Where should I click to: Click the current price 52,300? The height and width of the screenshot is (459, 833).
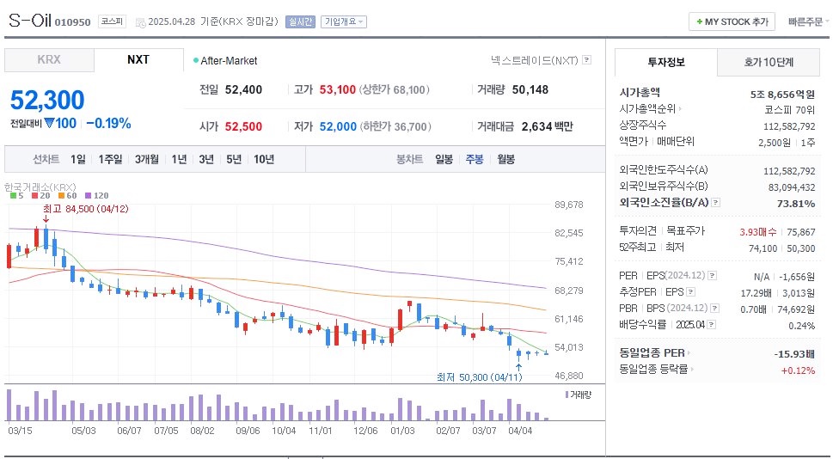point(47,100)
